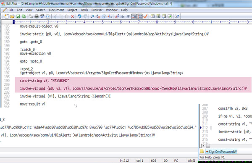
Task: Create a new document with New icon
Action: coord(6,16)
